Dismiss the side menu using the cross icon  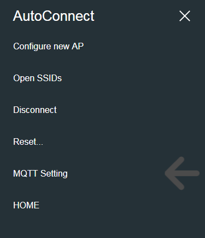[185, 16]
